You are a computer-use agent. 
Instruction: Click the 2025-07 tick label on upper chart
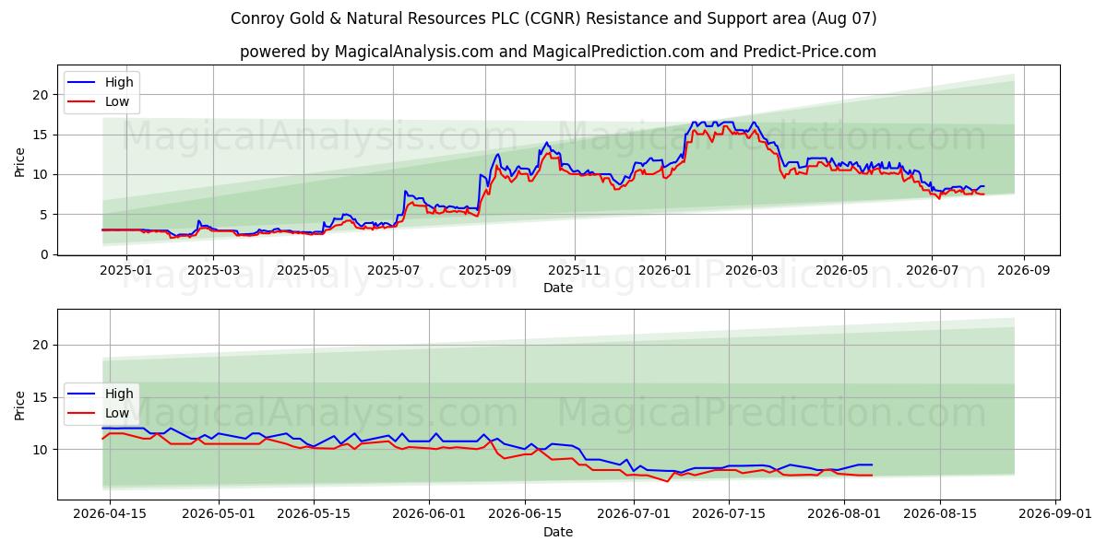(x=395, y=271)
